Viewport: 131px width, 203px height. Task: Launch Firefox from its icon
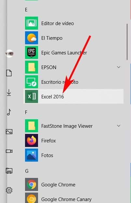coord(32,140)
